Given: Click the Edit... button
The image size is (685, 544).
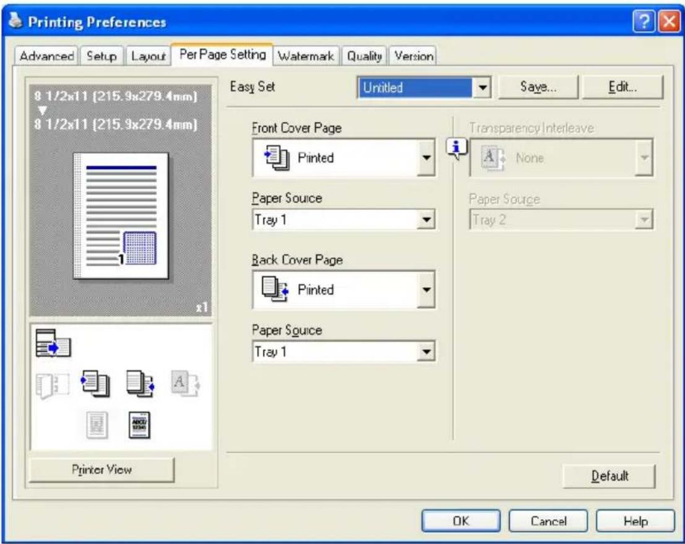Looking at the screenshot, I should (623, 87).
